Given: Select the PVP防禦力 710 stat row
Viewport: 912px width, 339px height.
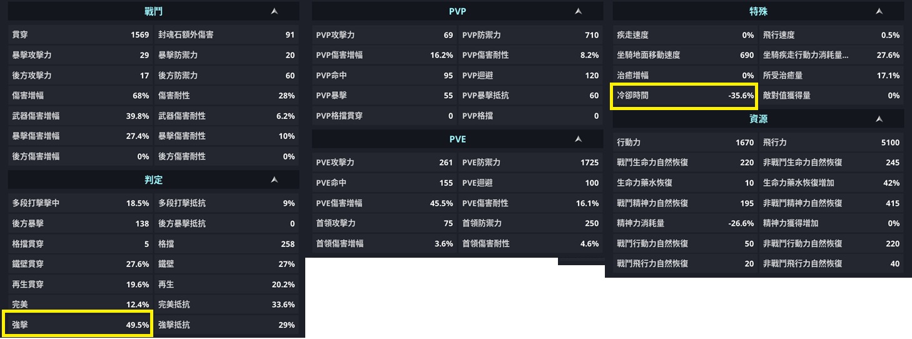Looking at the screenshot, I should coord(530,35).
